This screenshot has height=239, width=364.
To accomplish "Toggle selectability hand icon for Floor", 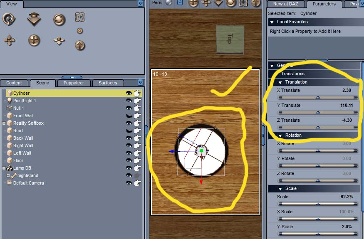I will click(137, 160).
